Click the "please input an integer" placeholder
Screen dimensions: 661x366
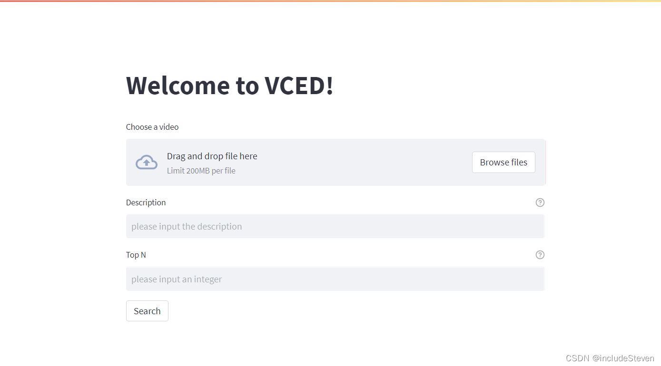click(177, 279)
